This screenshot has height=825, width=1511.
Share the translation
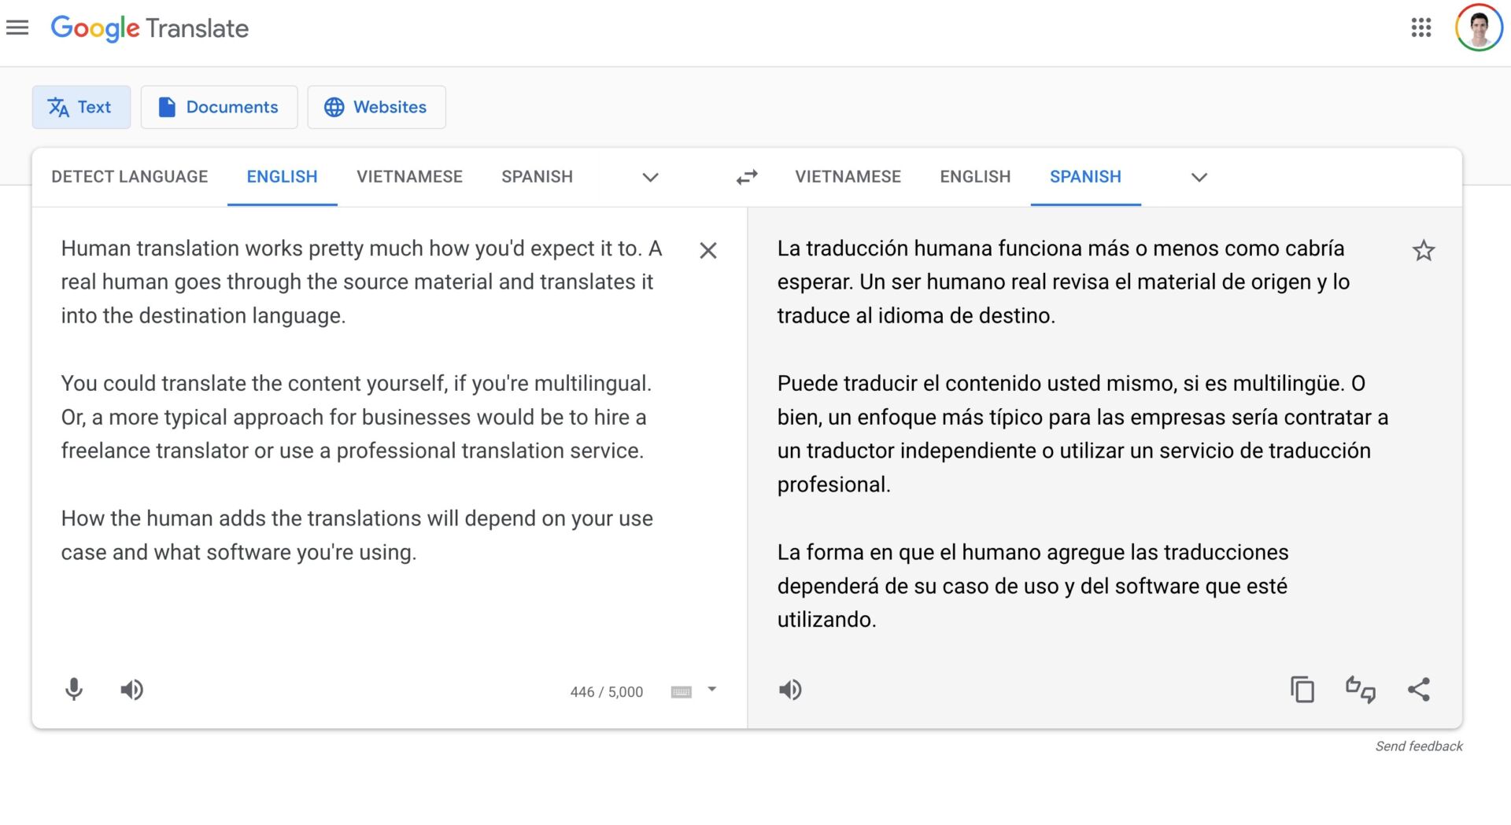click(1420, 690)
